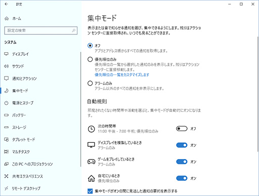Turn on the 次の時間帯 toggle
The height and width of the screenshot is (196, 259).
(182, 129)
